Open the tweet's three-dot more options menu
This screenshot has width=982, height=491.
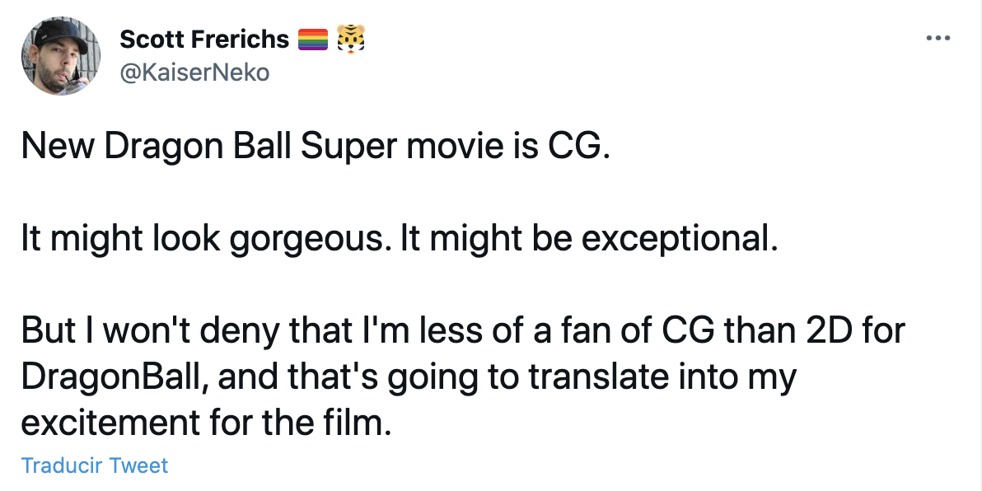click(938, 38)
